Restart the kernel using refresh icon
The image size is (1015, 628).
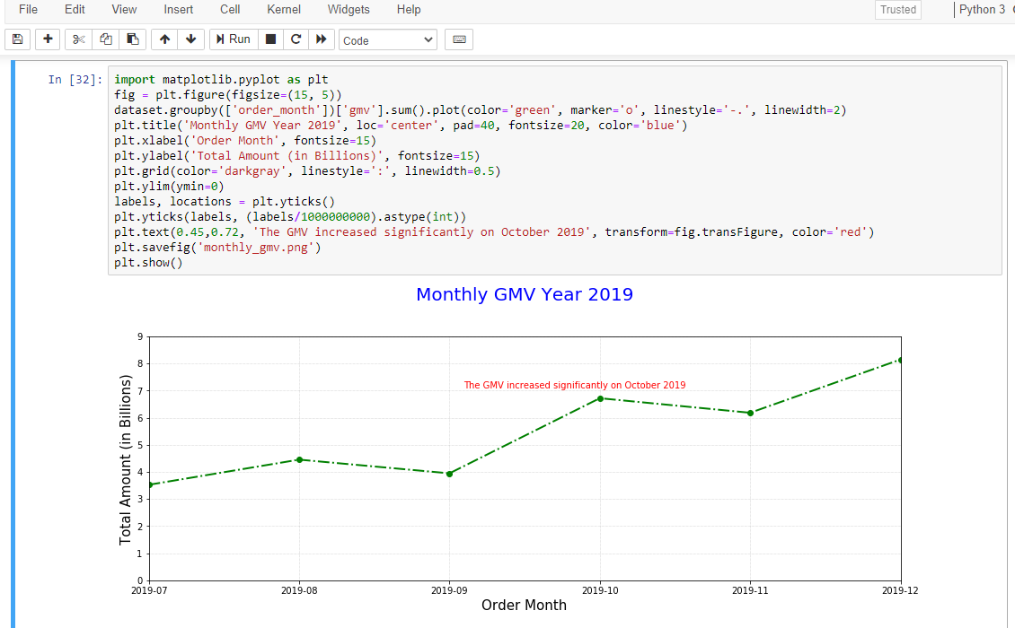pos(295,39)
